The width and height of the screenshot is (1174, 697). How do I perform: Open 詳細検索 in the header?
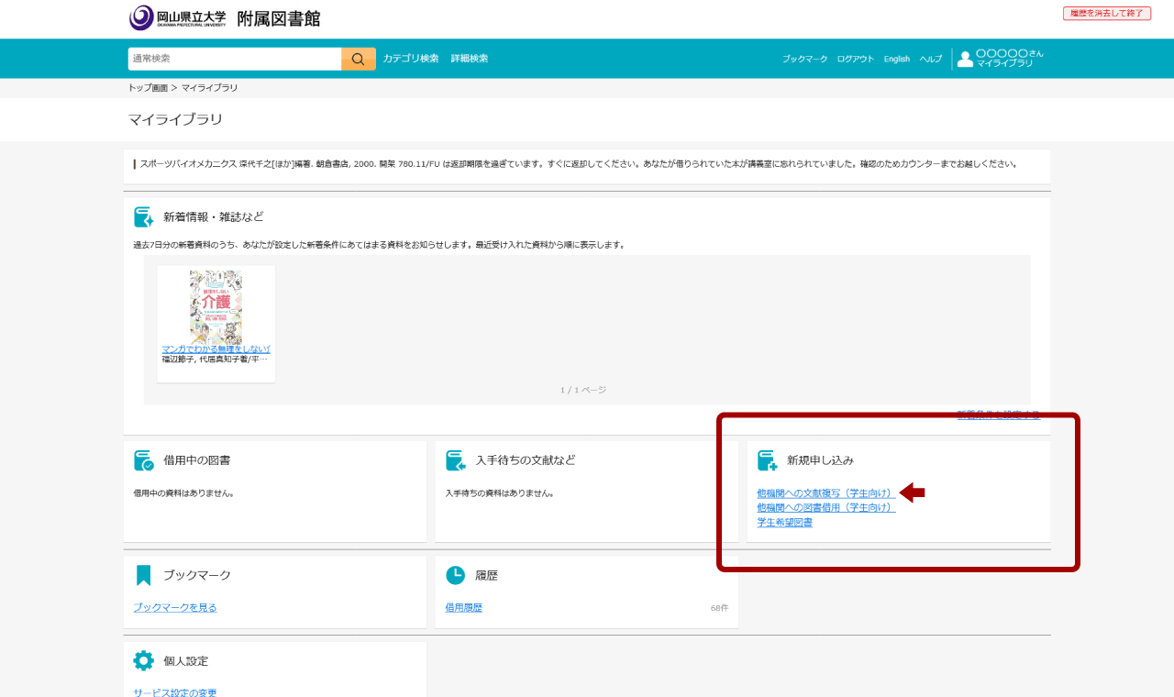click(470, 59)
